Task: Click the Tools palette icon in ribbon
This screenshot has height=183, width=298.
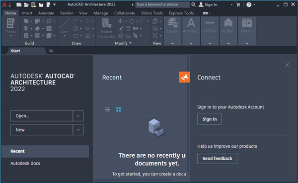Action: coord(10,23)
